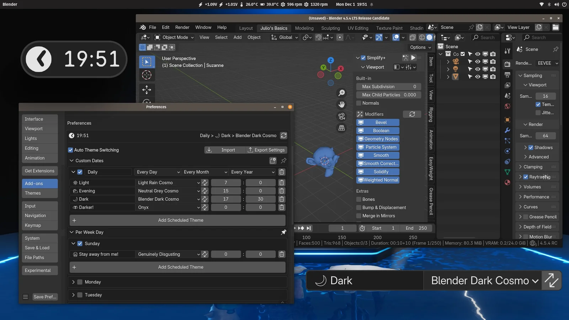Activate the Move tool in the viewport toolbar

coord(147,90)
